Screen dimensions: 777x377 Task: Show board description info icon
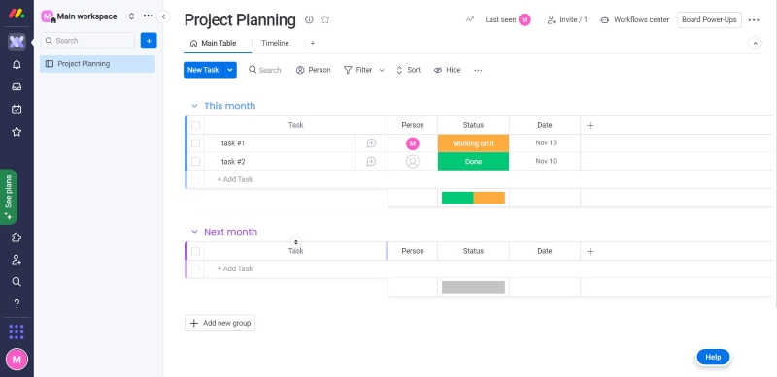[x=309, y=19]
